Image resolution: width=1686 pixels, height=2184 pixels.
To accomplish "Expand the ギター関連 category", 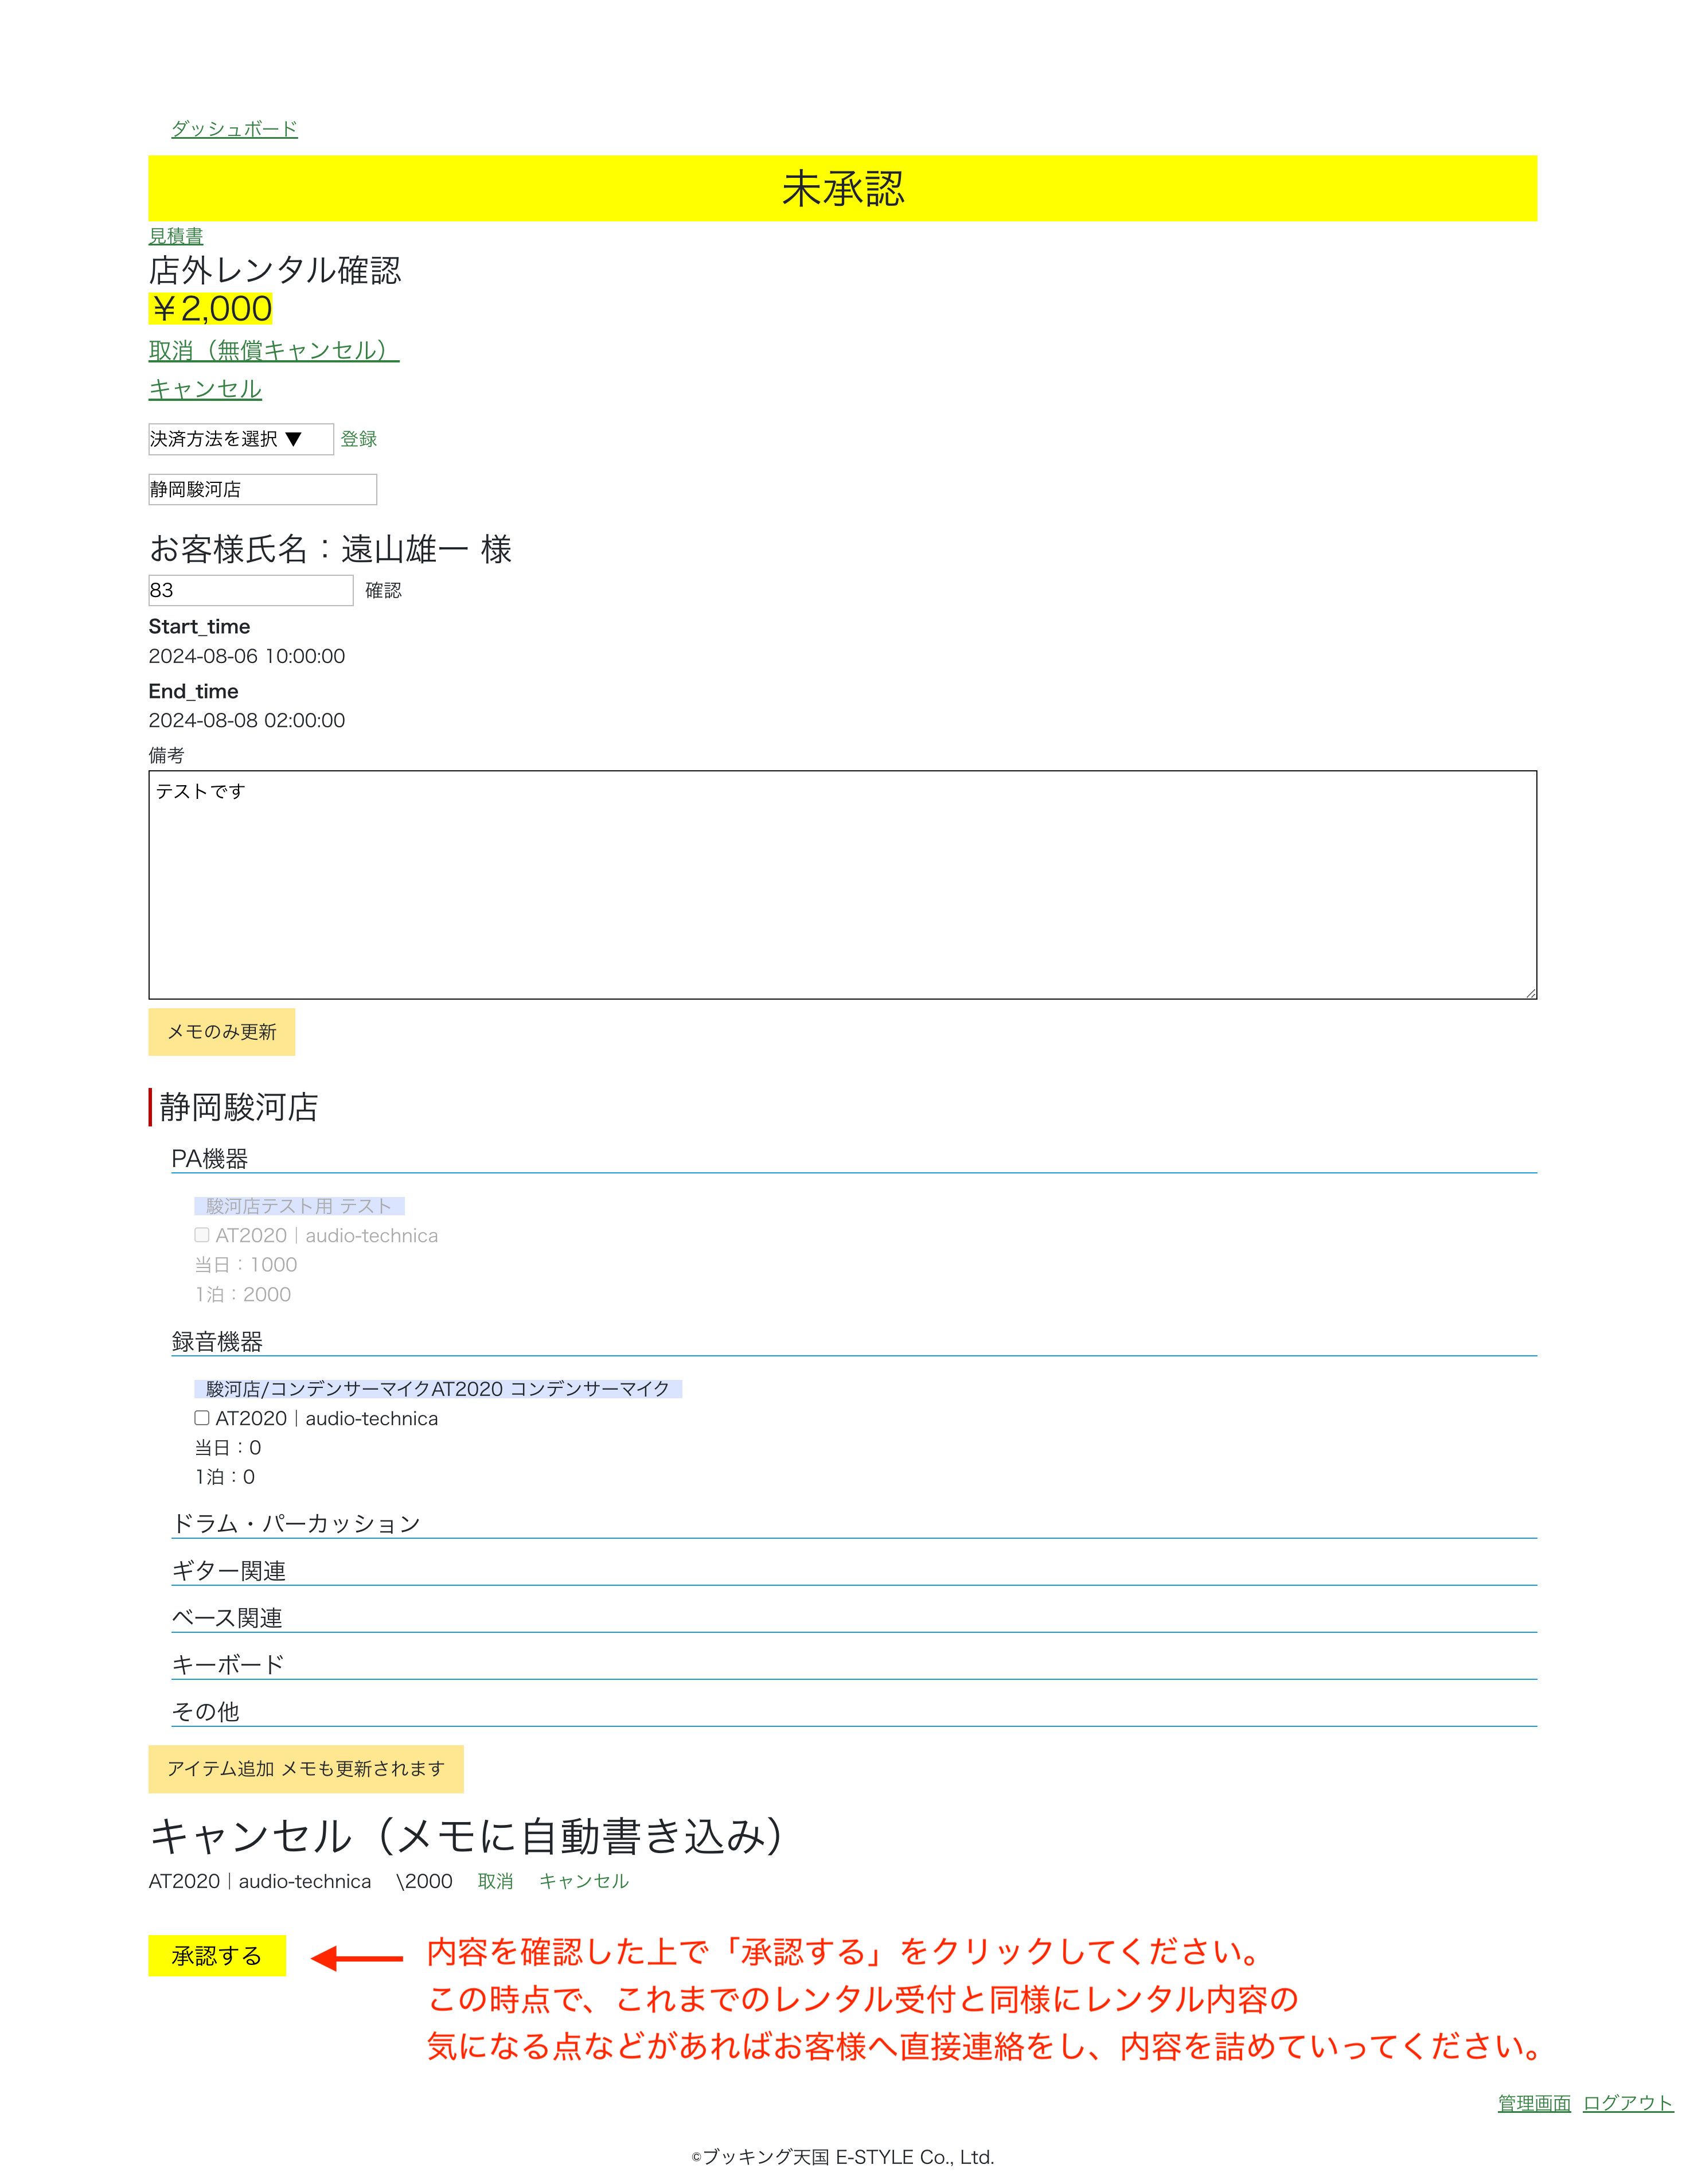I will (x=229, y=1570).
